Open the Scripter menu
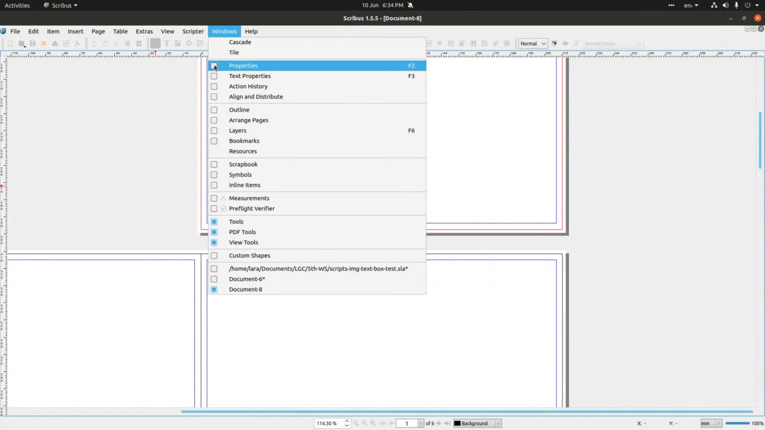 point(193,32)
